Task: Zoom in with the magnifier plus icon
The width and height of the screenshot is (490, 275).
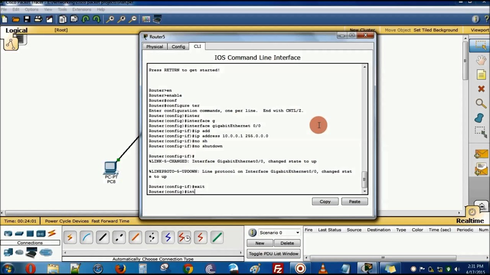Action: click(x=110, y=19)
